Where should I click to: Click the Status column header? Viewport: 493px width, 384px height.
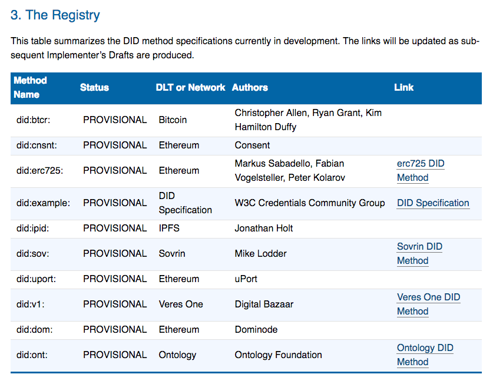(94, 87)
